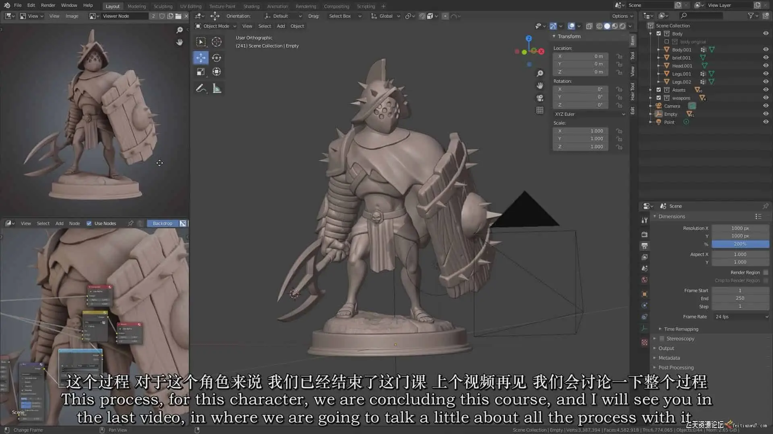Image resolution: width=773 pixels, height=434 pixels.
Task: Open the Render menu
Action: tap(48, 5)
